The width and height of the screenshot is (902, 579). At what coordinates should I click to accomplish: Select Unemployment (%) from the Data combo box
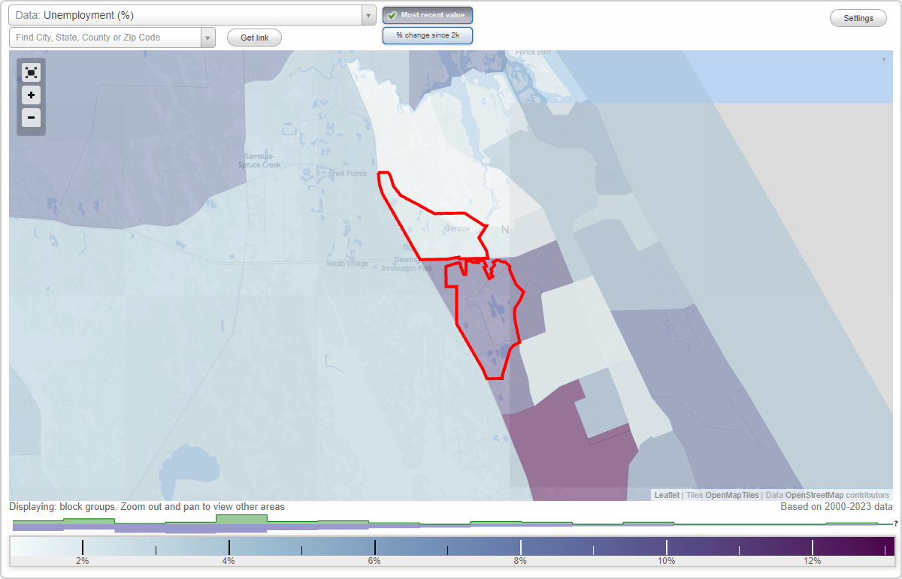(150, 14)
